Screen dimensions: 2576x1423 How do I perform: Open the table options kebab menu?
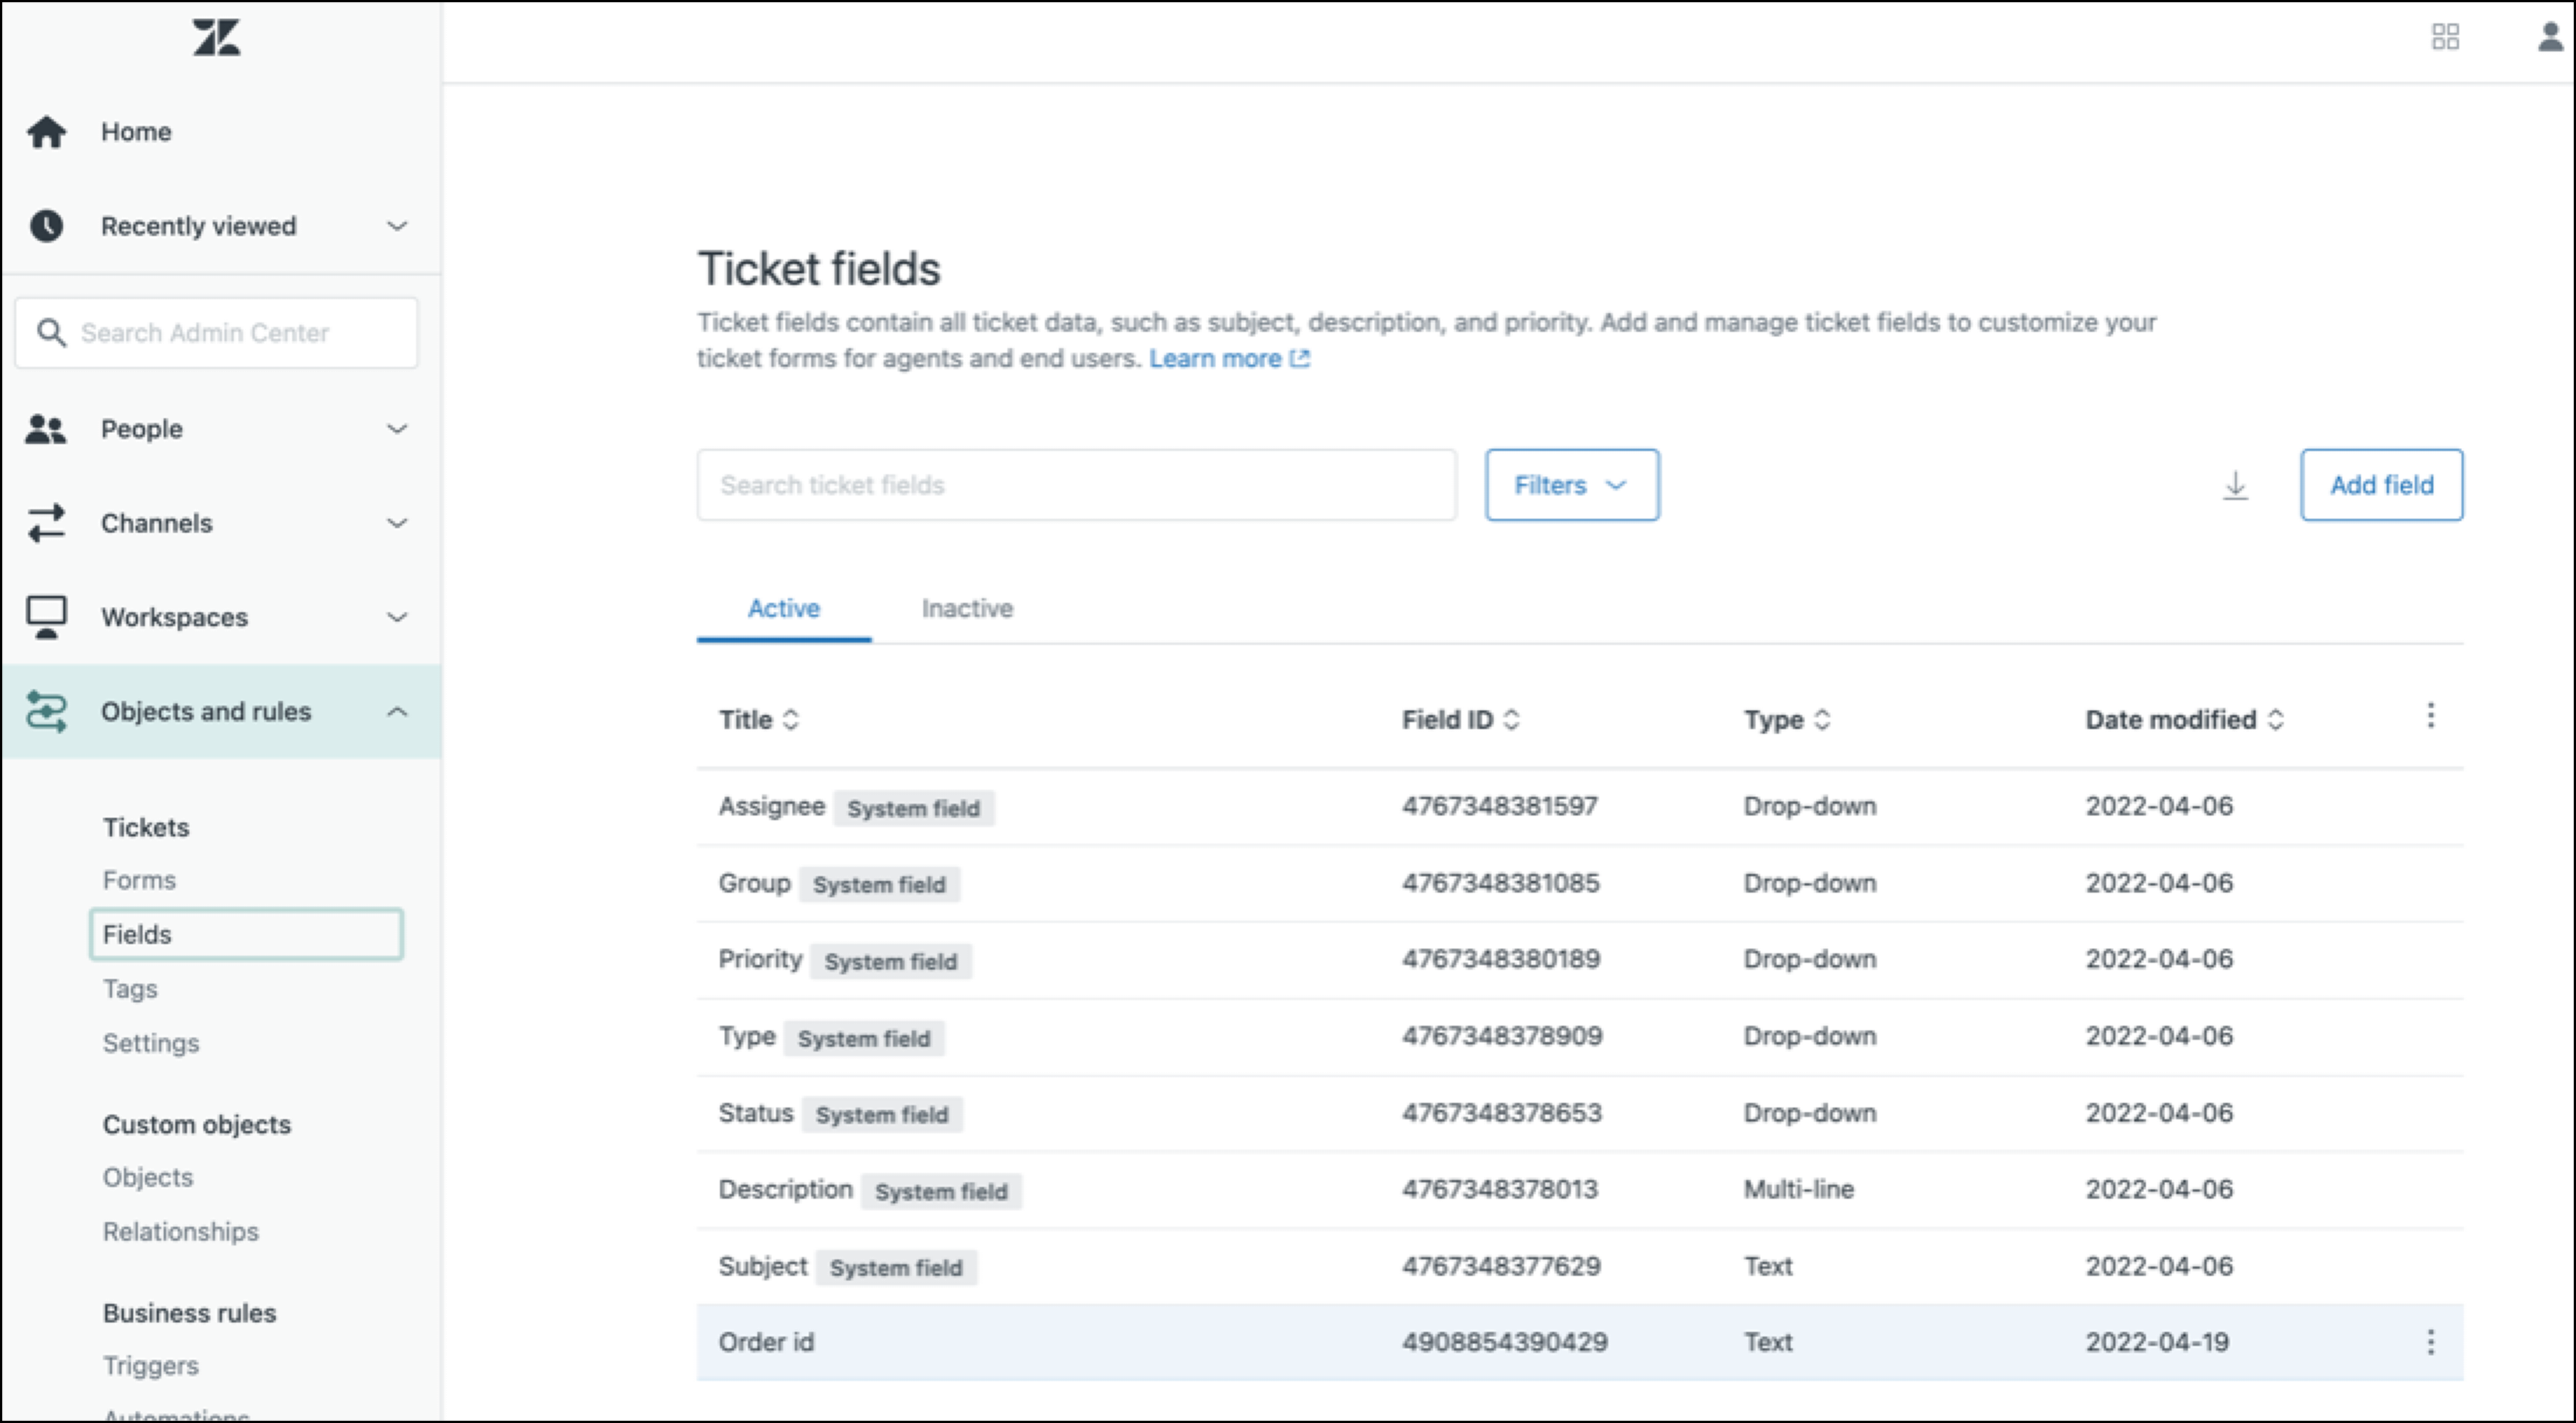pyautogui.click(x=2431, y=716)
